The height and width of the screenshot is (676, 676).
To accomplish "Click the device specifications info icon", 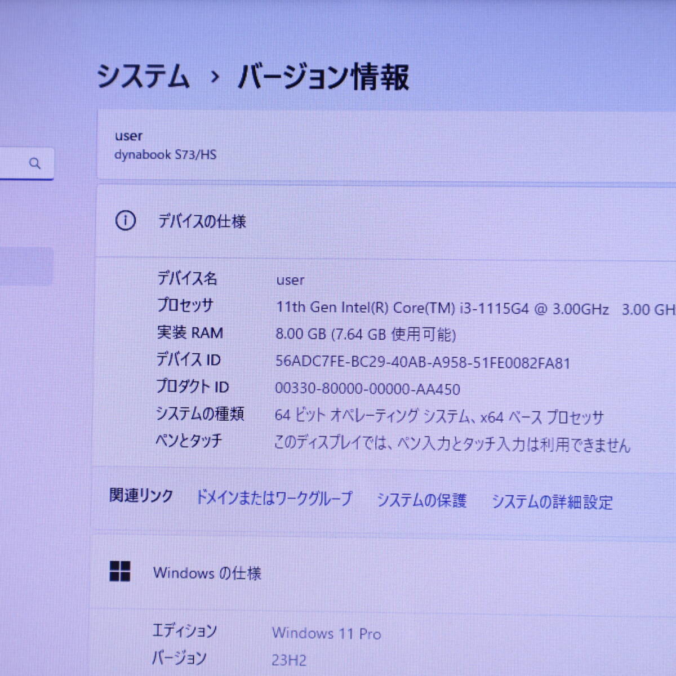I will (x=126, y=220).
